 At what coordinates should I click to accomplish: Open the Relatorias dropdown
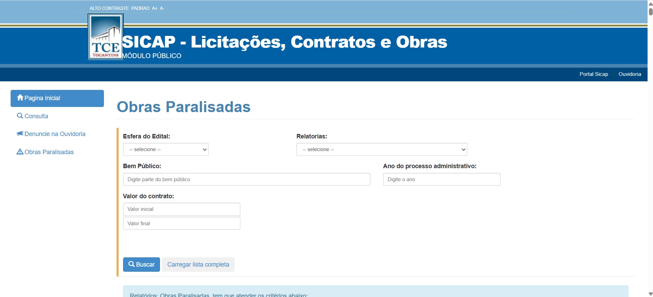click(x=382, y=149)
